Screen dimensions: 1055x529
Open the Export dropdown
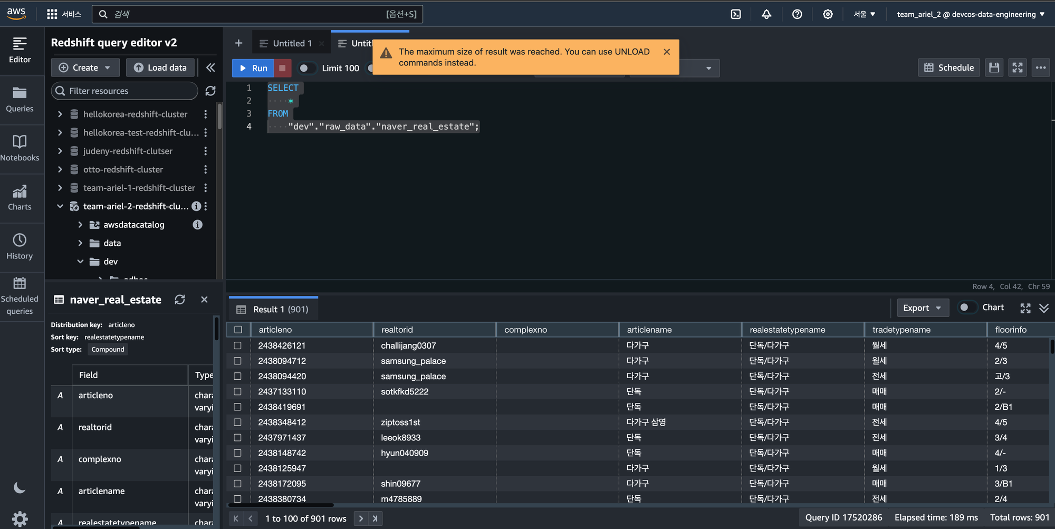coord(923,308)
